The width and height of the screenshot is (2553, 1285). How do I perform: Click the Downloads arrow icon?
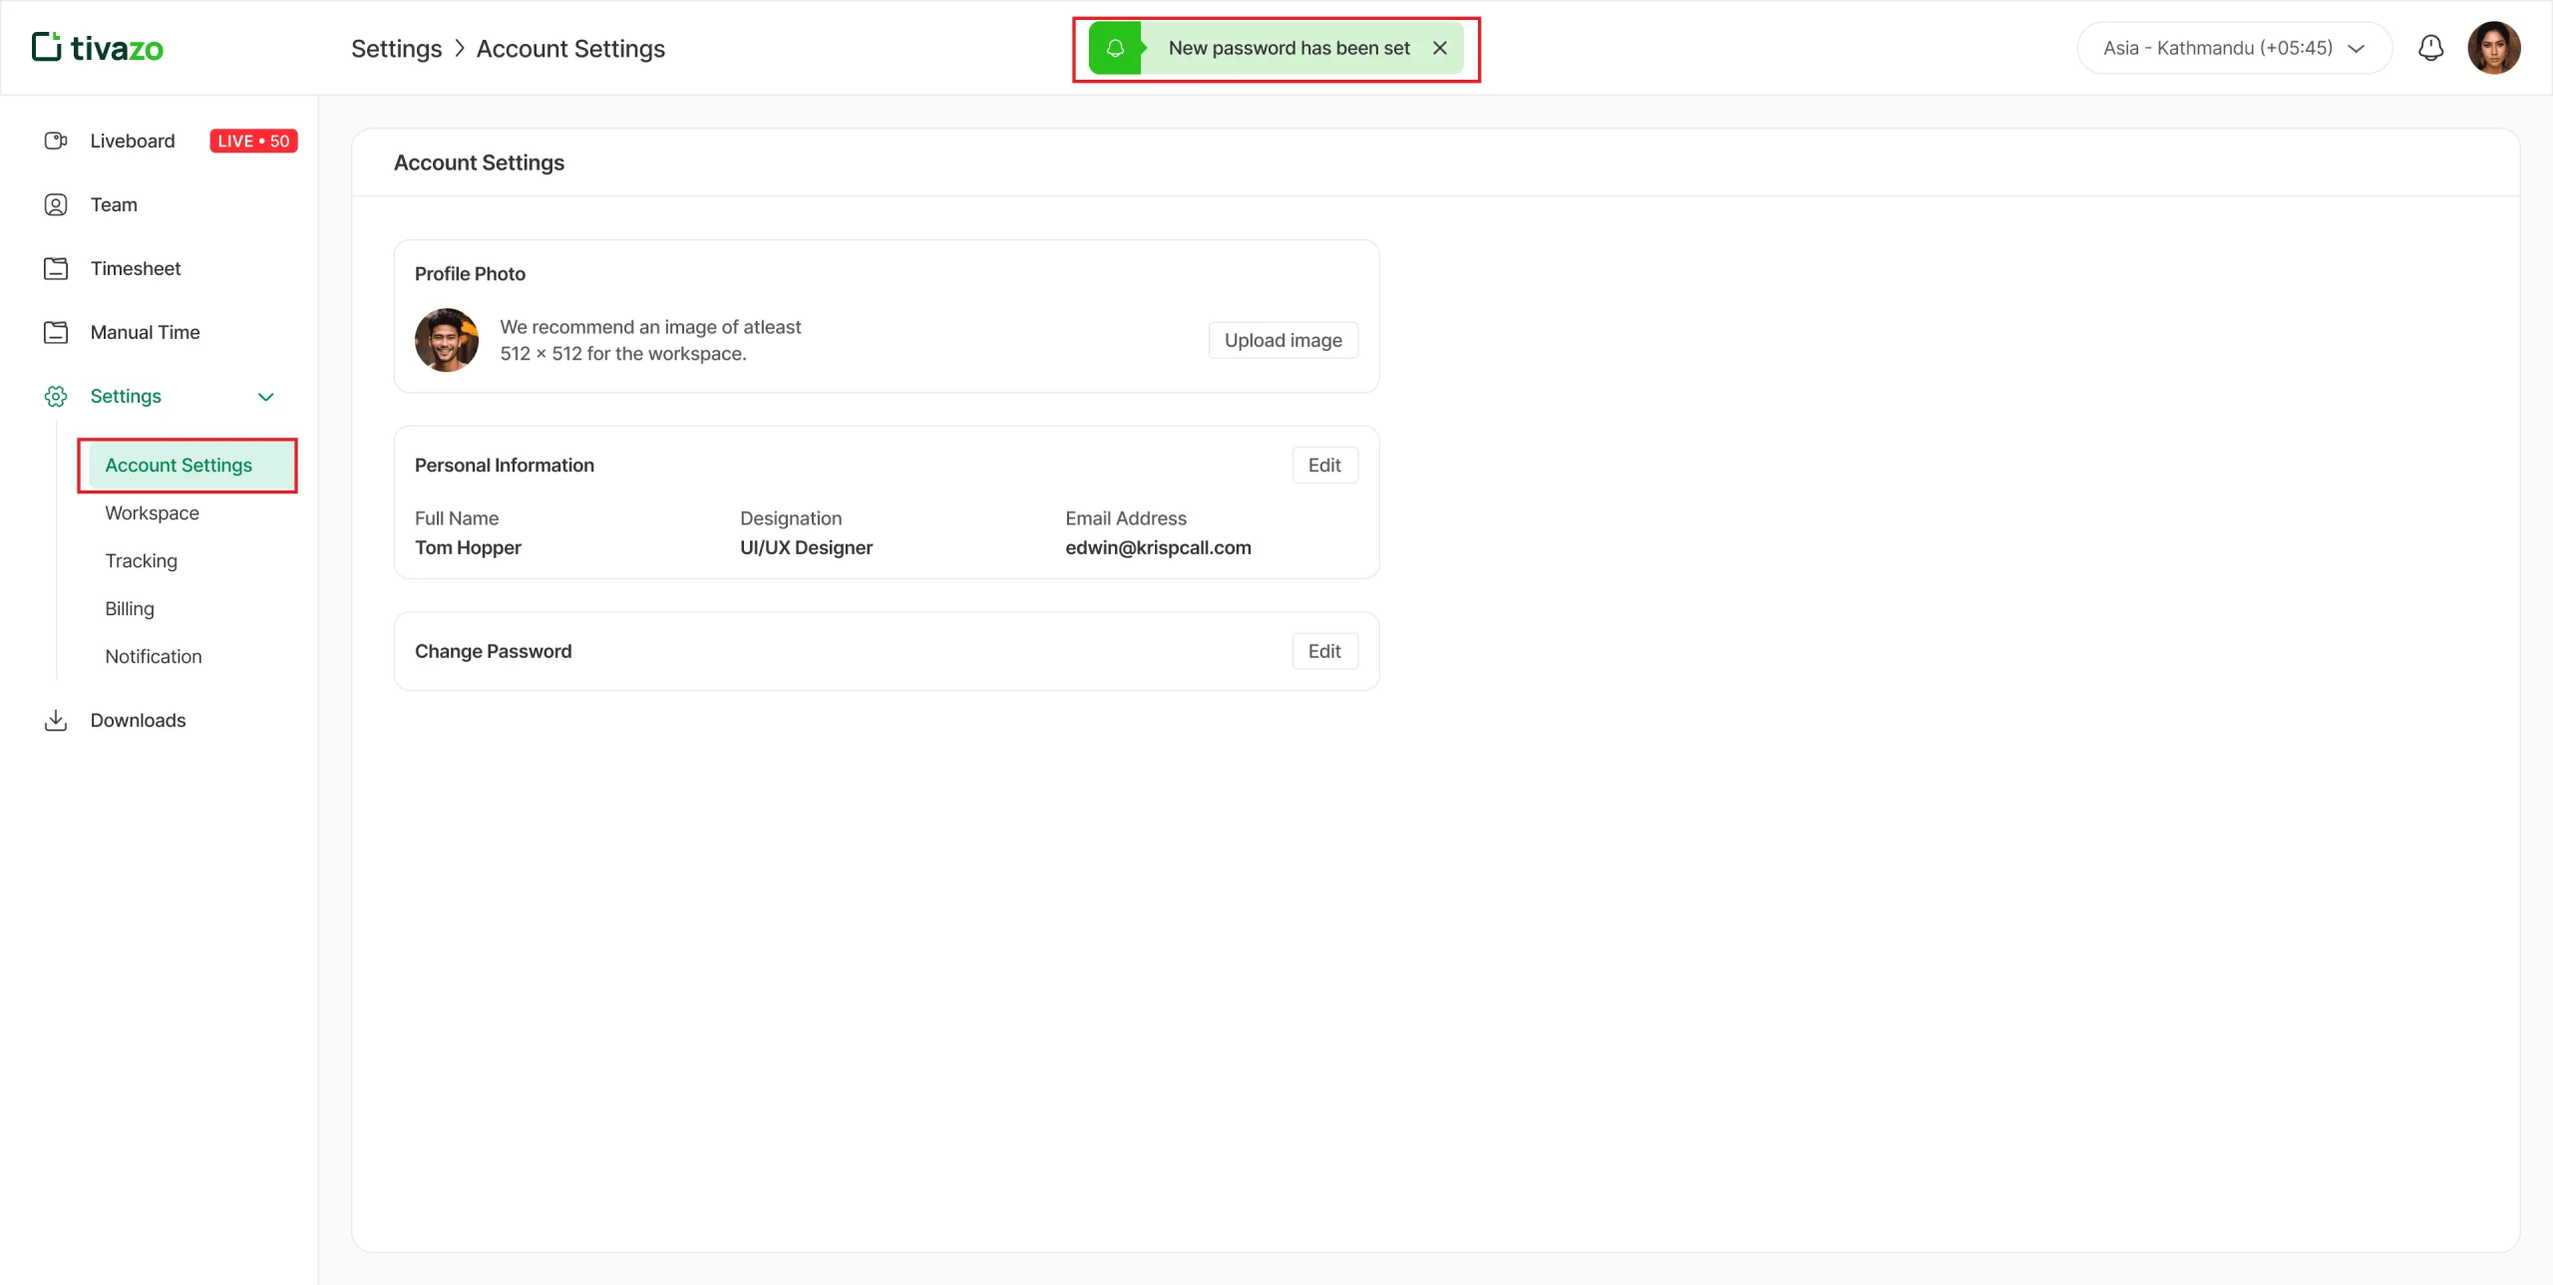tap(56, 720)
